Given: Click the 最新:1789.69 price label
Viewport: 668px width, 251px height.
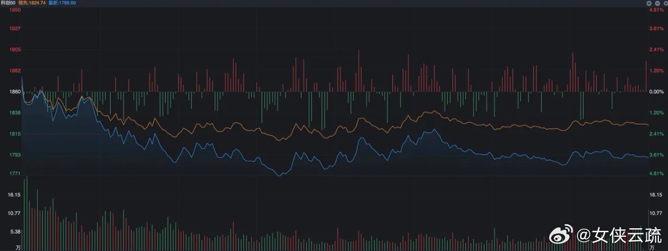Looking at the screenshot, I should (x=62, y=3).
